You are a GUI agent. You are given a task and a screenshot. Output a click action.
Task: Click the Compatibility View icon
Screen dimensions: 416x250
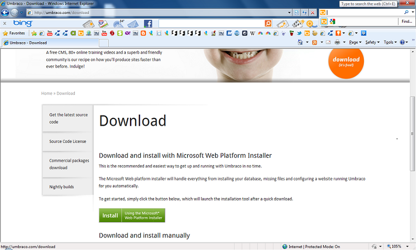296,12
